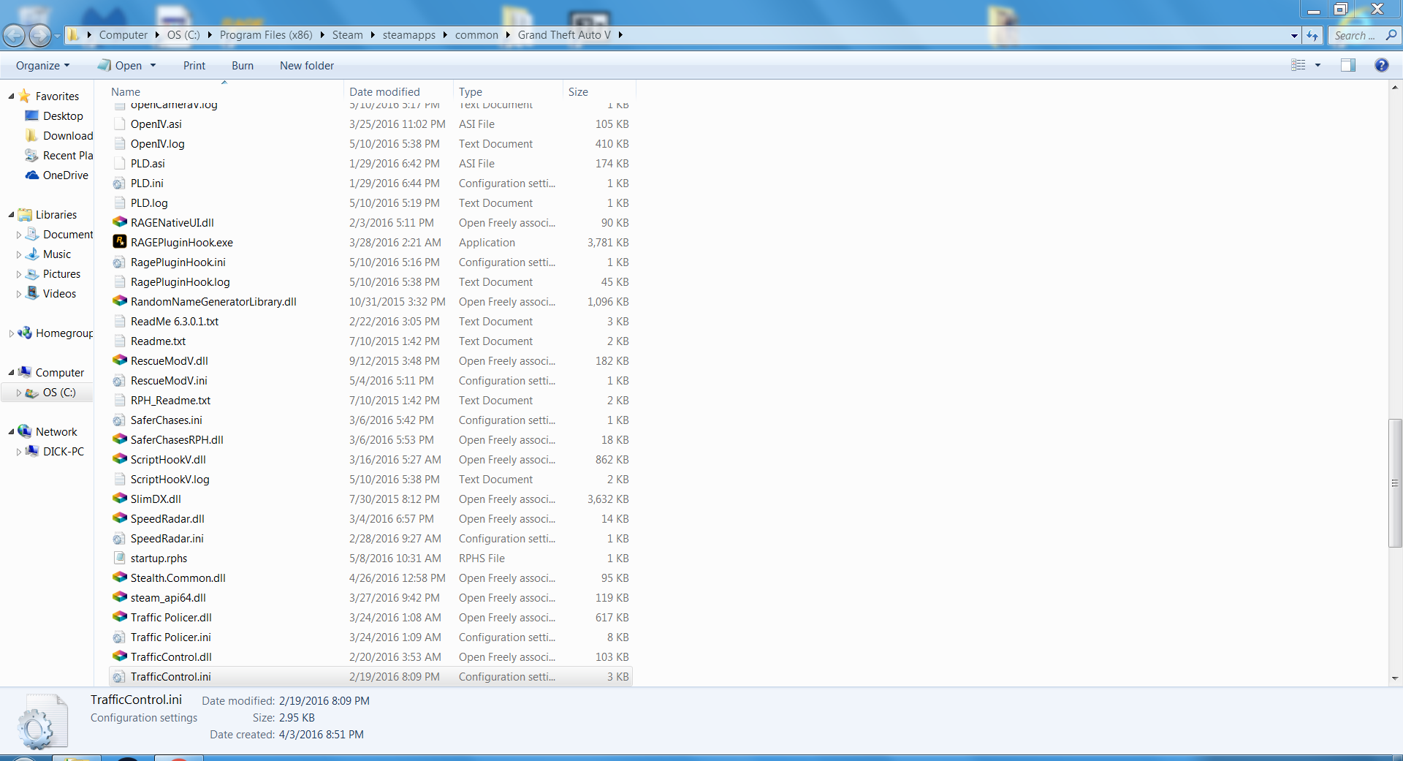Viewport: 1403px width, 761px height.
Task: Expand the Pictures library node
Action: click(19, 274)
